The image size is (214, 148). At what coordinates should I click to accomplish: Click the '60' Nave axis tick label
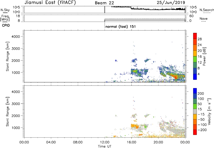pyautogui.click(x=191, y=16)
